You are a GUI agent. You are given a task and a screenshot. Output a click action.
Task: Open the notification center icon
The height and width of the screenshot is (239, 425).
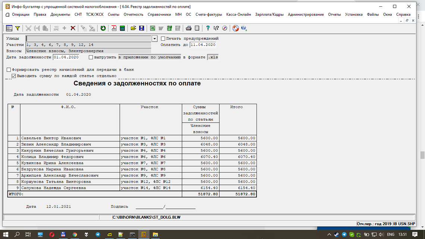(x=415, y=235)
